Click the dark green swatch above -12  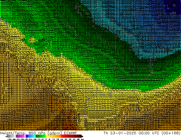tap(37, 136)
